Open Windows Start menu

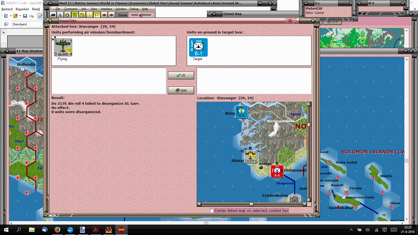pos(6,230)
